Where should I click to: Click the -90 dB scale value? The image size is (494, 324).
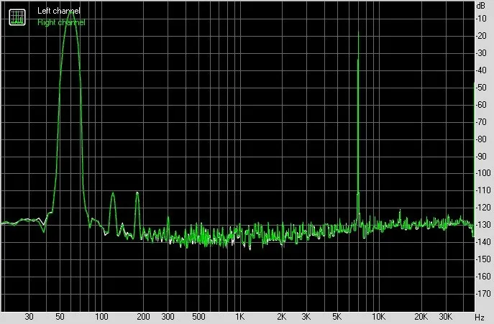click(x=481, y=156)
